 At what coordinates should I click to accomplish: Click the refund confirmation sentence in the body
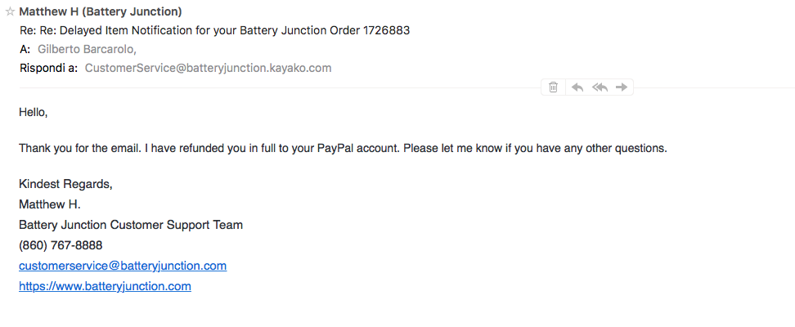[x=245, y=149]
